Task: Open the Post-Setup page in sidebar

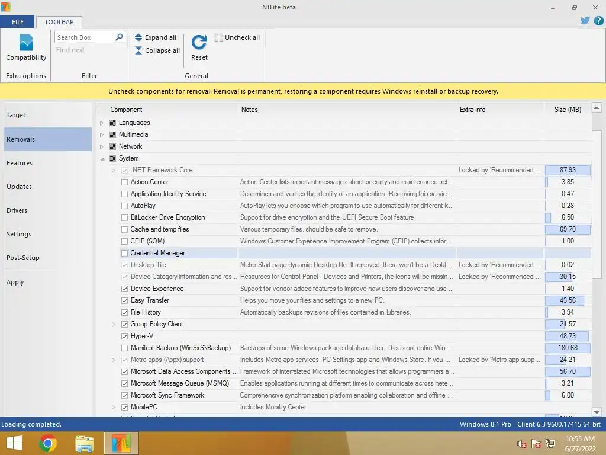Action: (48, 257)
